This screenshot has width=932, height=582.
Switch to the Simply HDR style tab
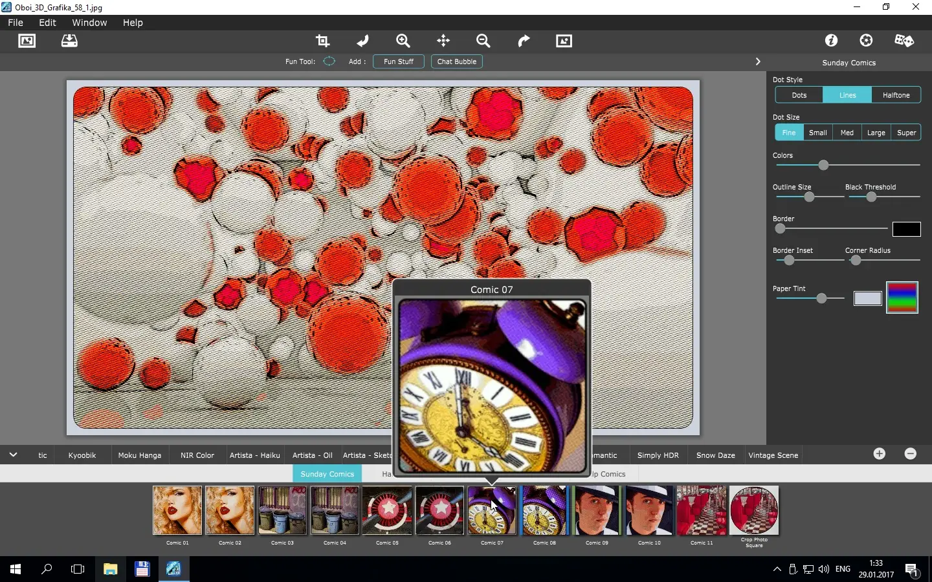coord(658,455)
